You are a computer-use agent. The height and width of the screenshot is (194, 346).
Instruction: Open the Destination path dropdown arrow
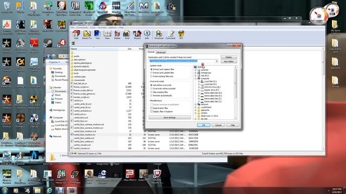217,61
